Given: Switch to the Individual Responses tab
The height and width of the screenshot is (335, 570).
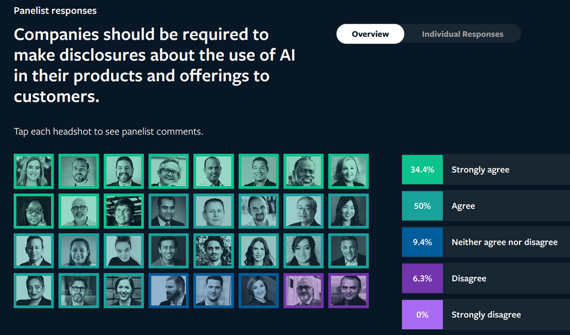Looking at the screenshot, I should (x=462, y=34).
